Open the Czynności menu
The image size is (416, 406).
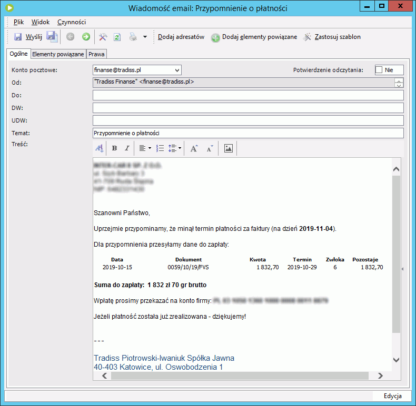(x=72, y=22)
